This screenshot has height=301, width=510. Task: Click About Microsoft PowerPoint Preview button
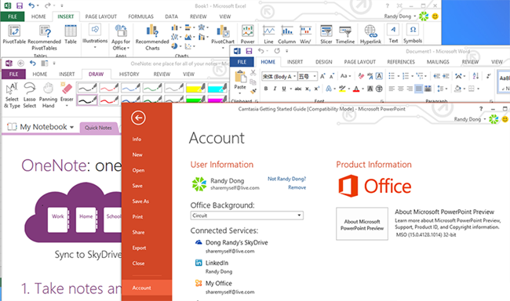362,224
